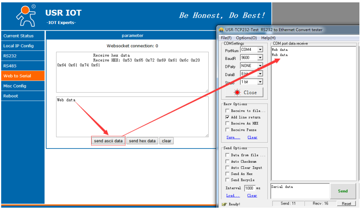The height and width of the screenshot is (210, 361).
Task: Select RS232 in the sidebar
Action: (x=23, y=56)
